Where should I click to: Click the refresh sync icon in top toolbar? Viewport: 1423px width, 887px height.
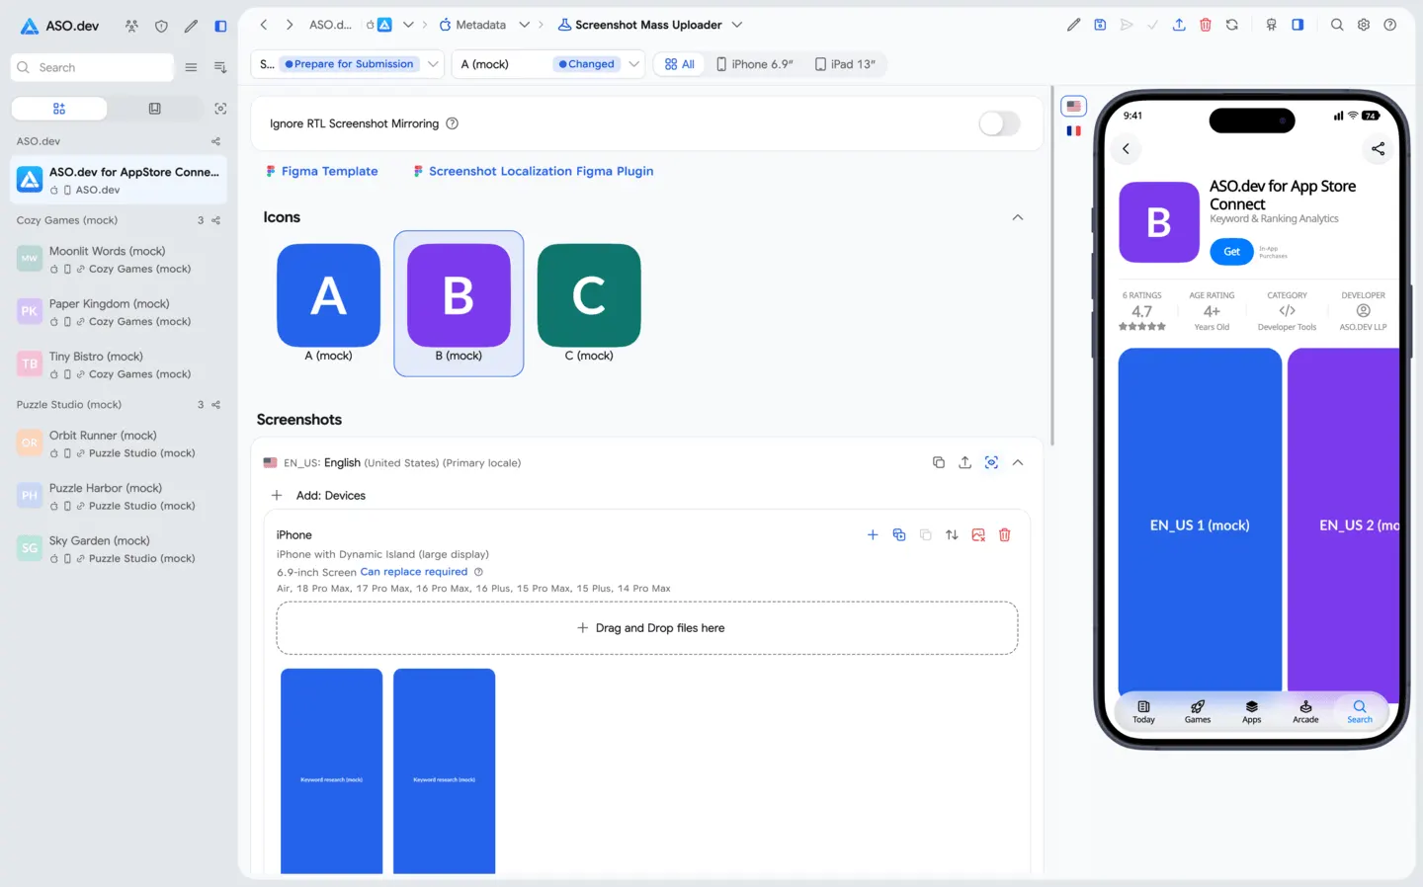(1232, 25)
